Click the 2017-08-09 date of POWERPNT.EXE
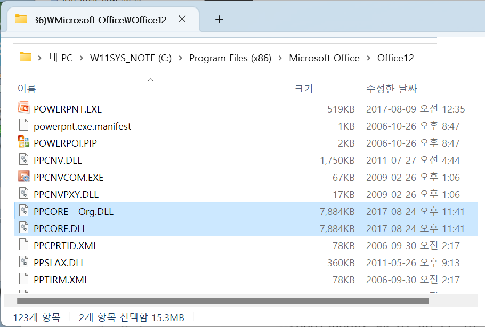The image size is (485, 327). point(415,109)
